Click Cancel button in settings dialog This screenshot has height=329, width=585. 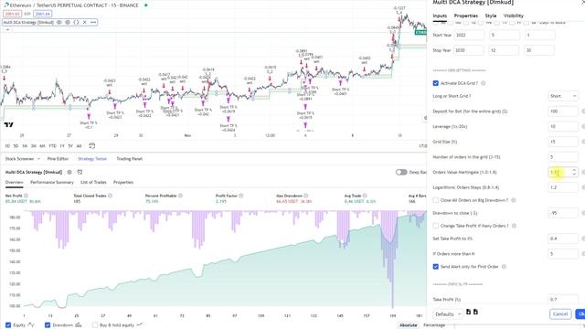point(560,314)
